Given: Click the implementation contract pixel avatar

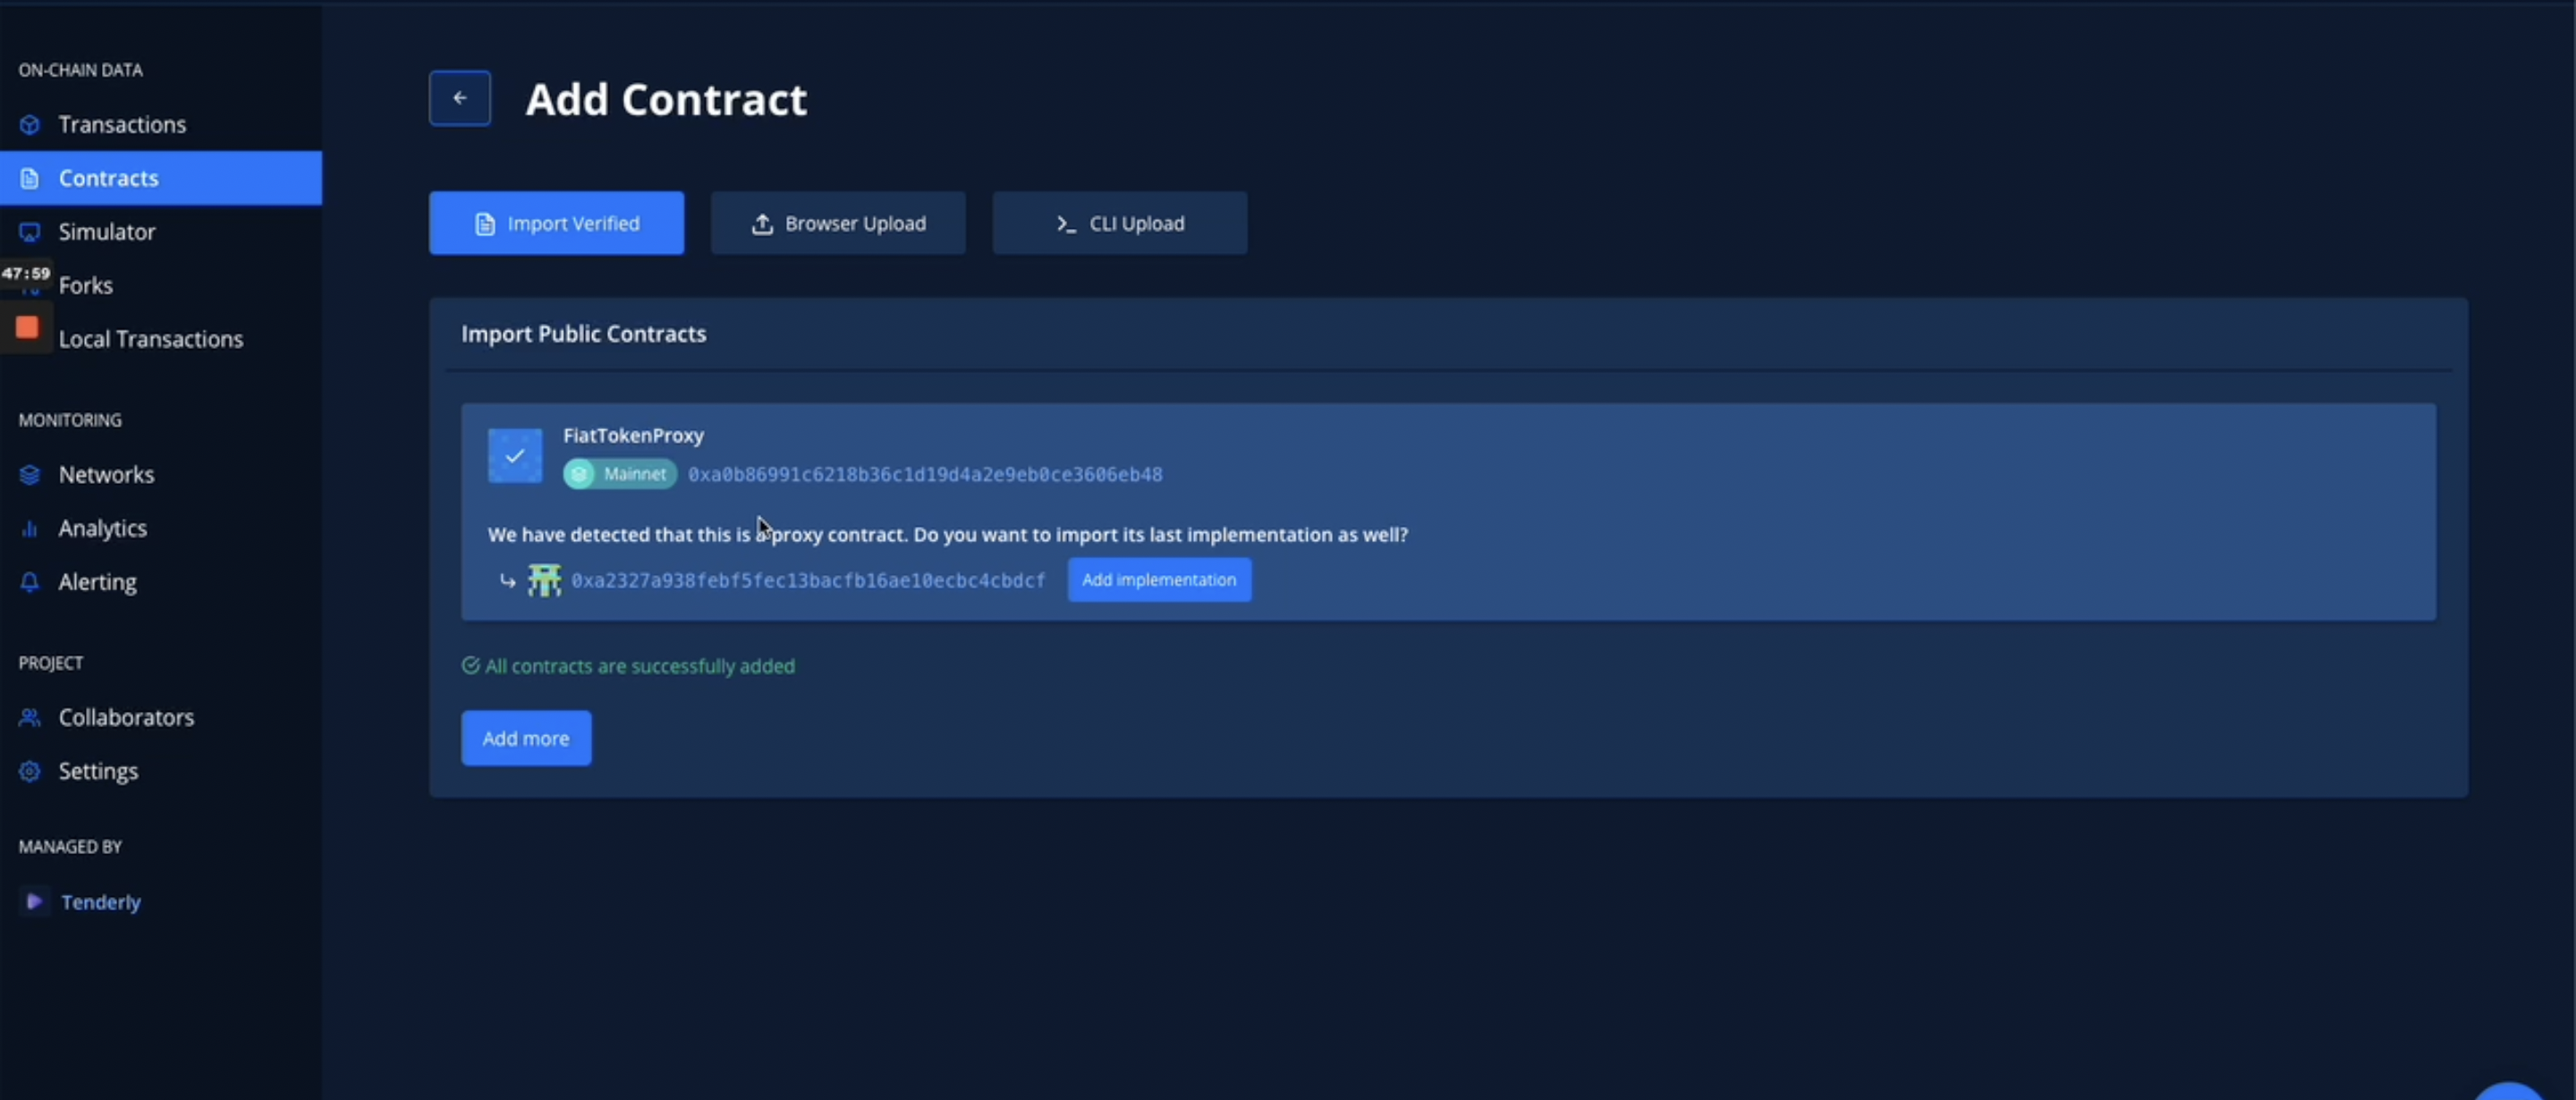Looking at the screenshot, I should pos(544,580).
